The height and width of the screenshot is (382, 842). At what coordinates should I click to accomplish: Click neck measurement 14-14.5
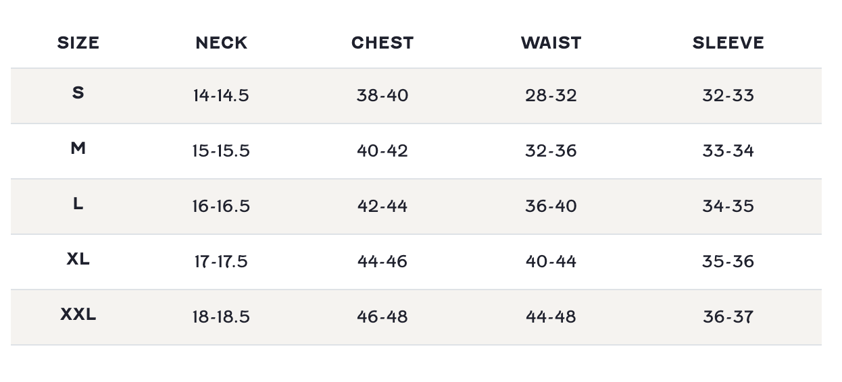(x=221, y=96)
